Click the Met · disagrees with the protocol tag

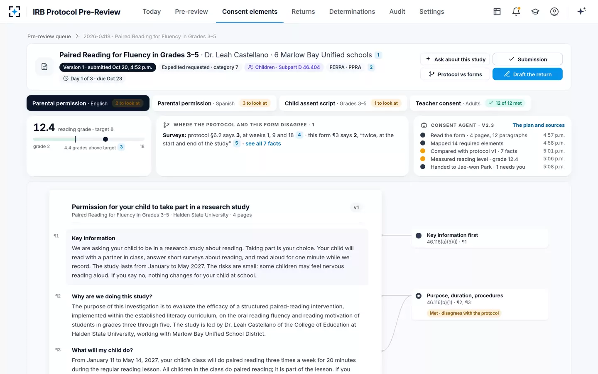pos(464,313)
